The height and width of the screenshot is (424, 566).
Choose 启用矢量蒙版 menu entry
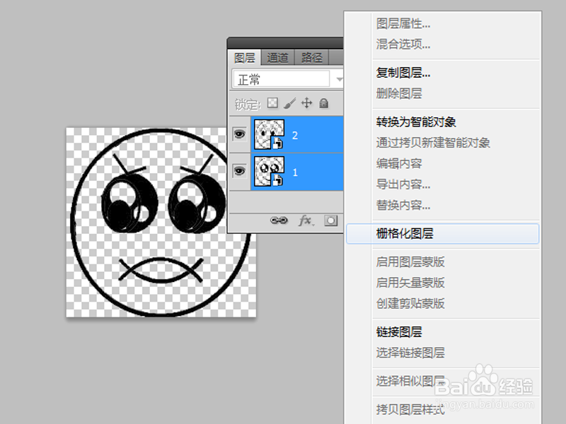click(x=410, y=283)
